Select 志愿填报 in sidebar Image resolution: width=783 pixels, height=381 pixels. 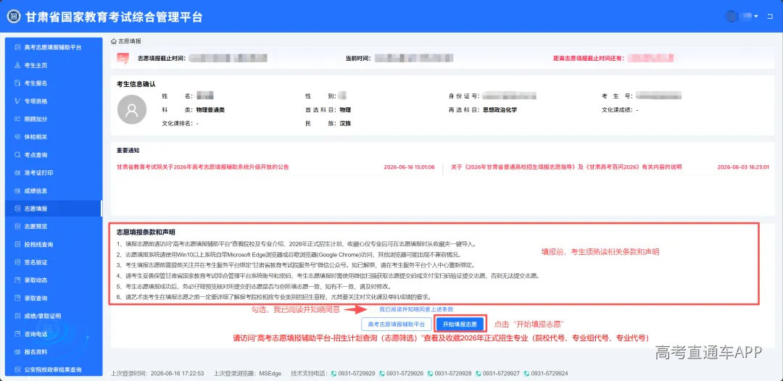(52, 209)
